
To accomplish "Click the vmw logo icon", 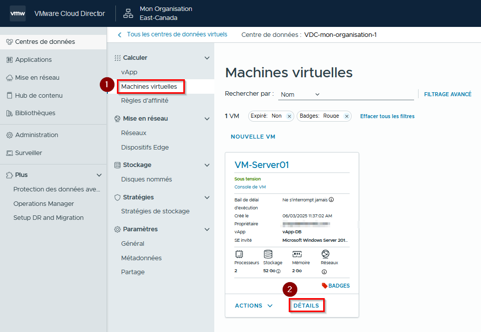I will tap(17, 13).
